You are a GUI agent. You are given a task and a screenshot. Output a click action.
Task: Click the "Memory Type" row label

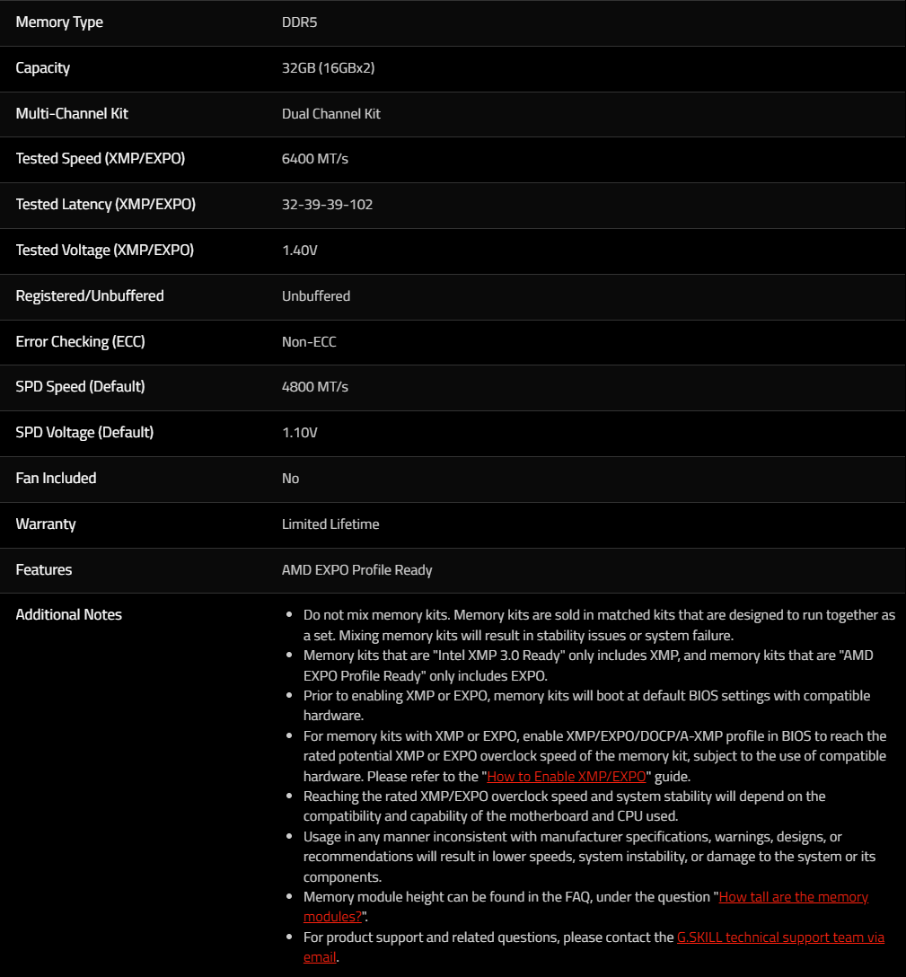59,22
